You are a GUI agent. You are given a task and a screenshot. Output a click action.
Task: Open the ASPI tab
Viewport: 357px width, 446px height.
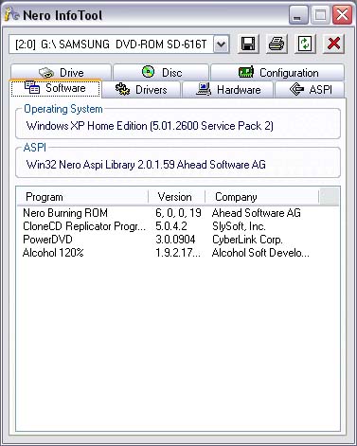coord(310,90)
